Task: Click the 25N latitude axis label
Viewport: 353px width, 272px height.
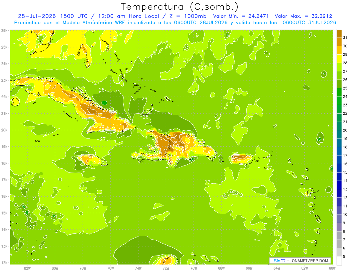Action: click(x=4, y=47)
